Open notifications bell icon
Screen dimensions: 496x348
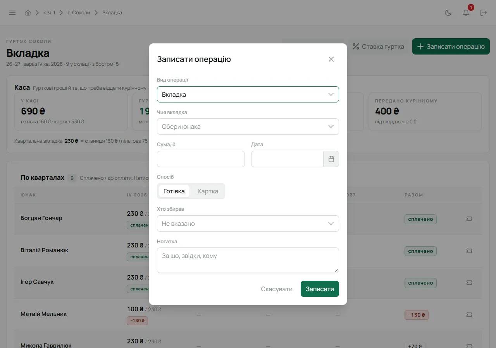pos(466,13)
